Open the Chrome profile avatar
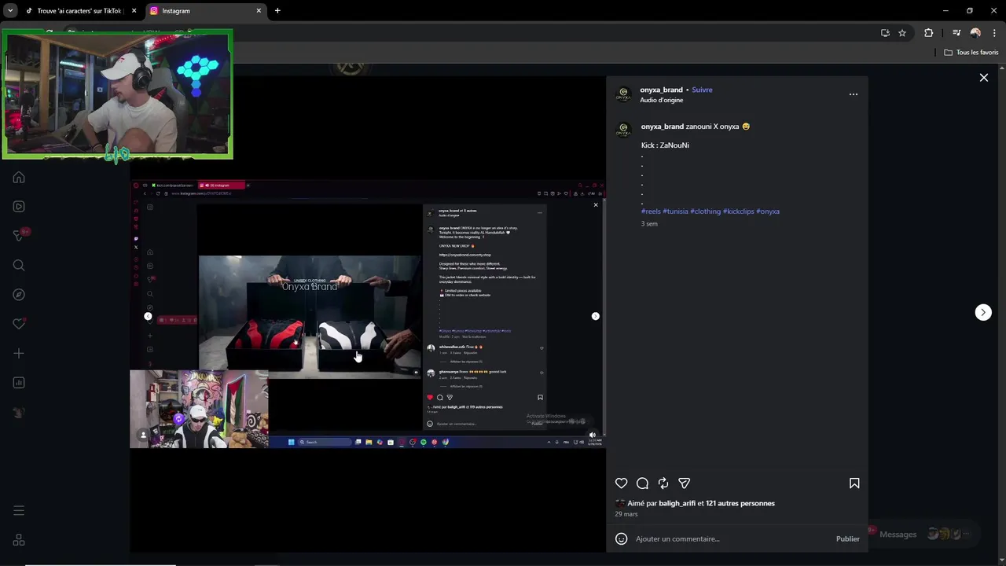1006x566 pixels. coord(975,33)
